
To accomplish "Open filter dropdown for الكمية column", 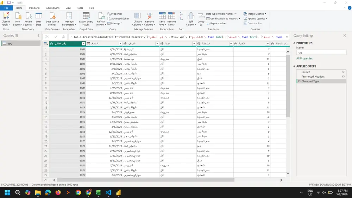I will pos(268,44).
